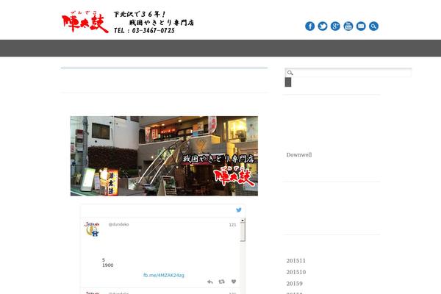This screenshot has height=294, width=441.
Task: Open the Twitter icon in the header
Action: coord(323,26)
